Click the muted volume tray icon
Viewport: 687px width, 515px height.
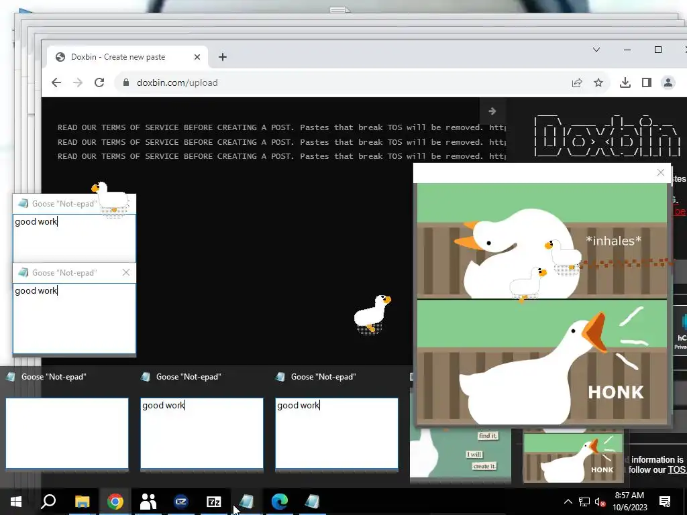600,502
